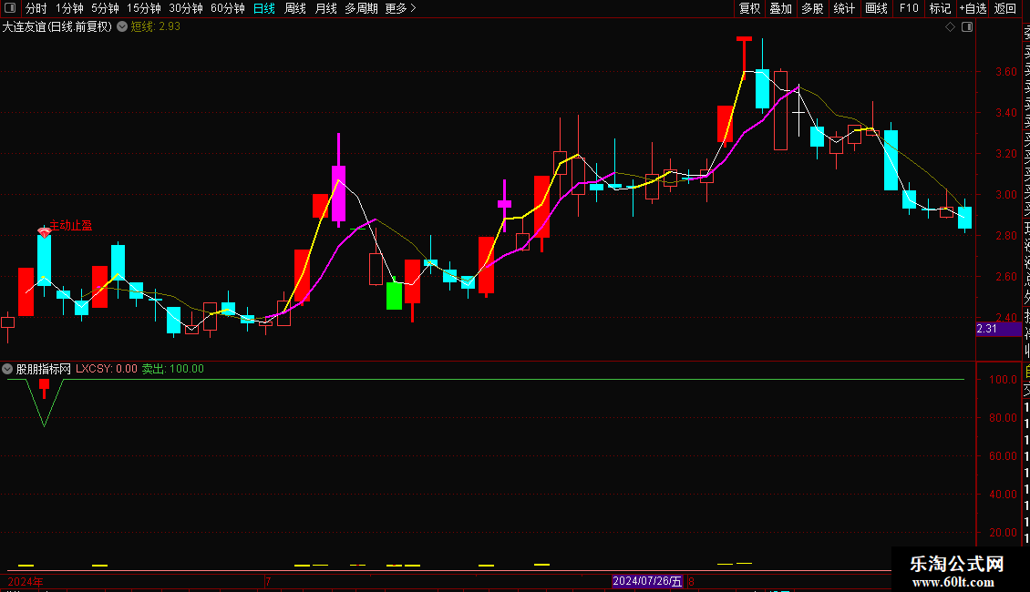1030x592 pixels.
Task: Click the month 7 marker on time axis
Action: [x=268, y=581]
